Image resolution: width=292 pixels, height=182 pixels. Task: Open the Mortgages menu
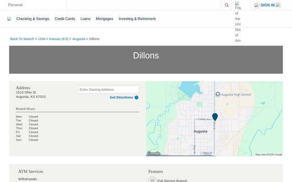pos(104,19)
